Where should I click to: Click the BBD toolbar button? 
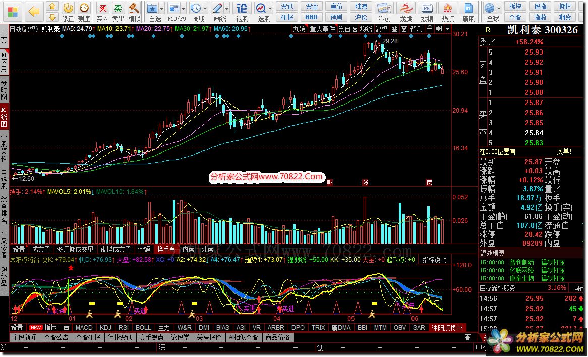(311, 17)
